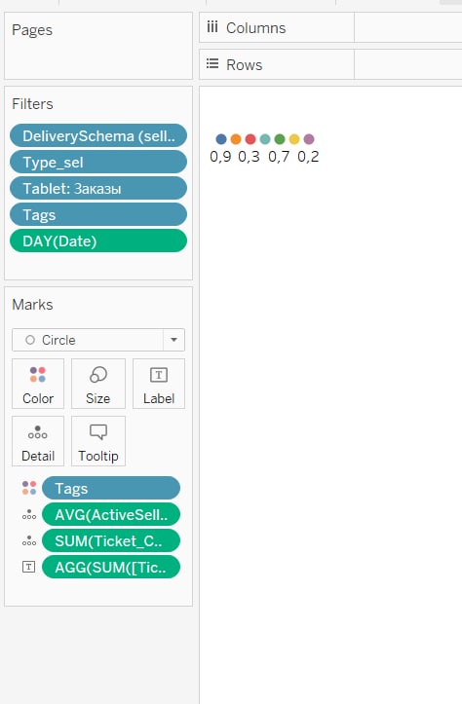Select the Tags filter pill

tap(98, 214)
